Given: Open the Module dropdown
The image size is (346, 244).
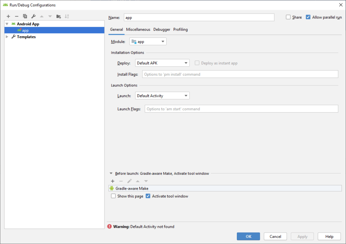Looking at the screenshot, I should [148, 42].
